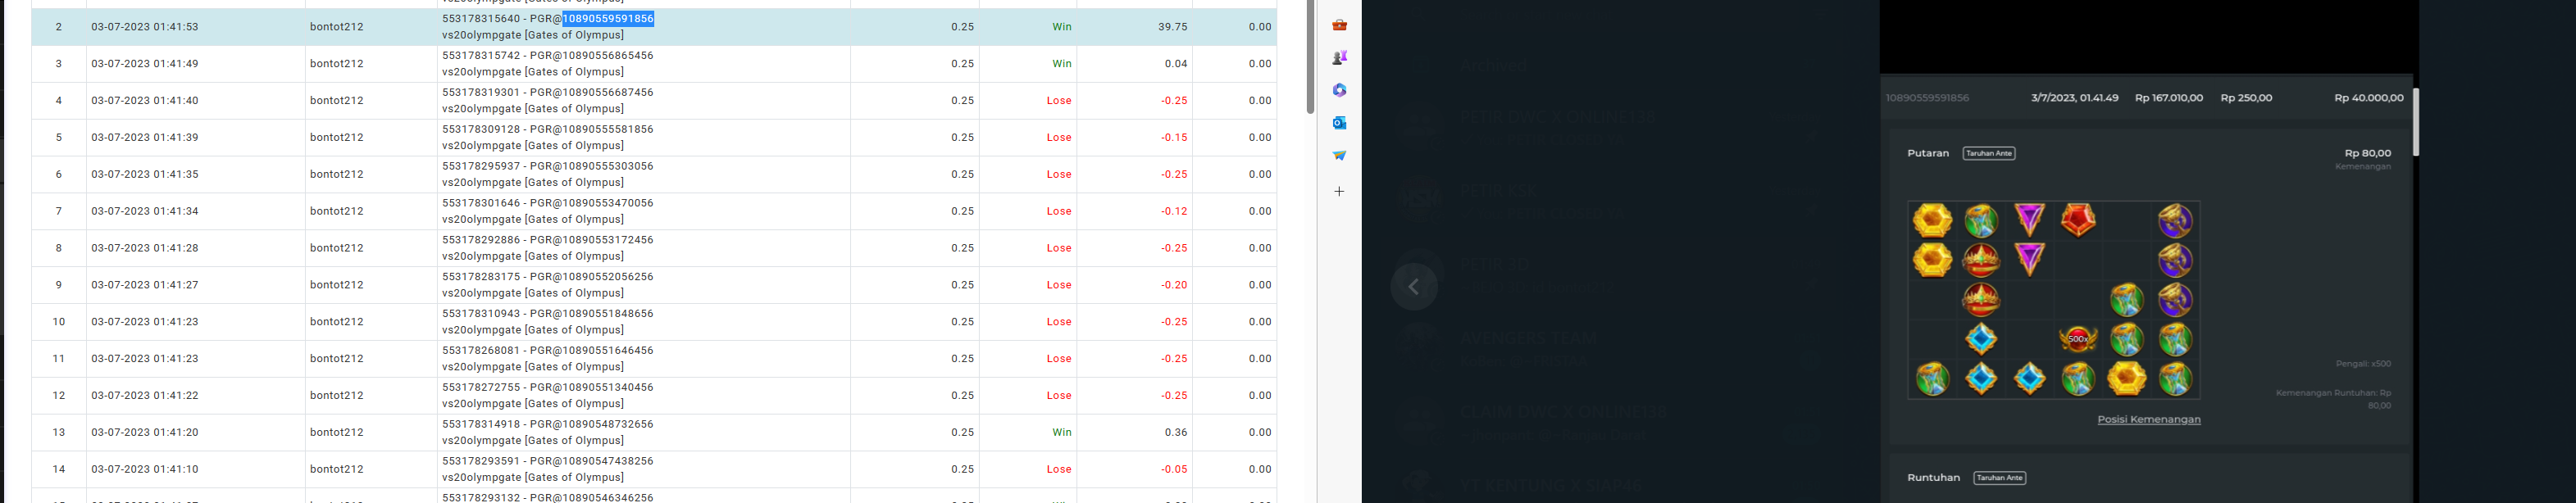Click round ID 10890559591856 in history header

pos(1927,98)
